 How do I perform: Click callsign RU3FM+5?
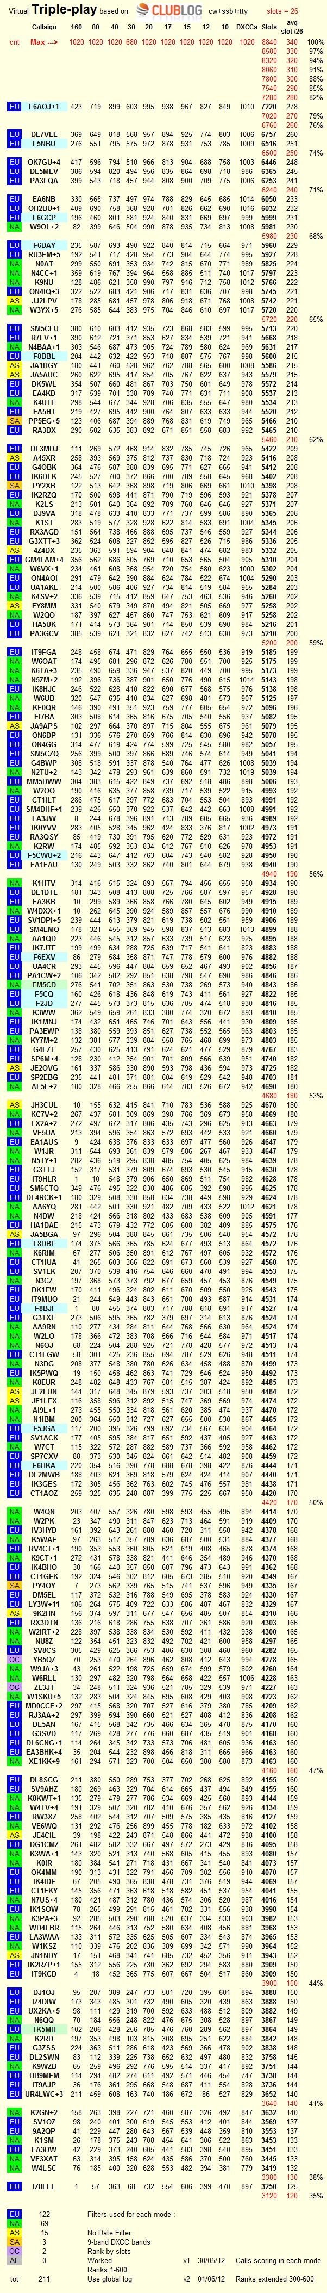click(43, 254)
